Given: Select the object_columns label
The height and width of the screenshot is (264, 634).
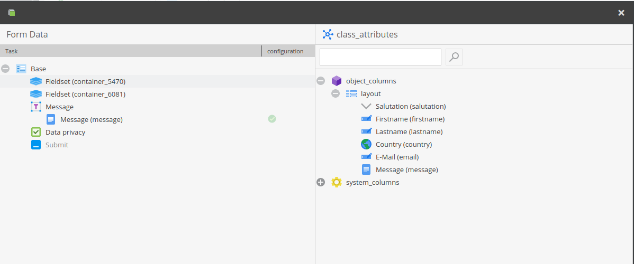Looking at the screenshot, I should pyautogui.click(x=371, y=81).
